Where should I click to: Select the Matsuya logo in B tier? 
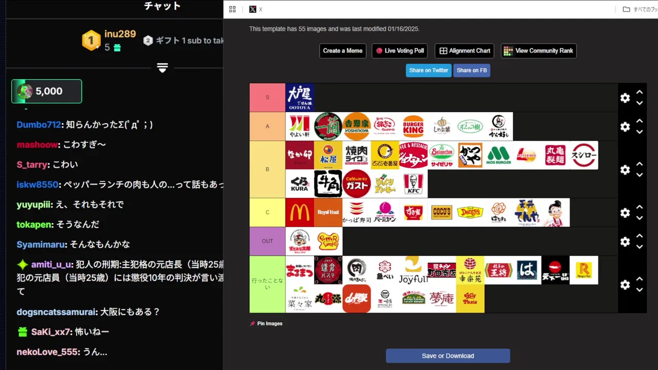point(328,155)
